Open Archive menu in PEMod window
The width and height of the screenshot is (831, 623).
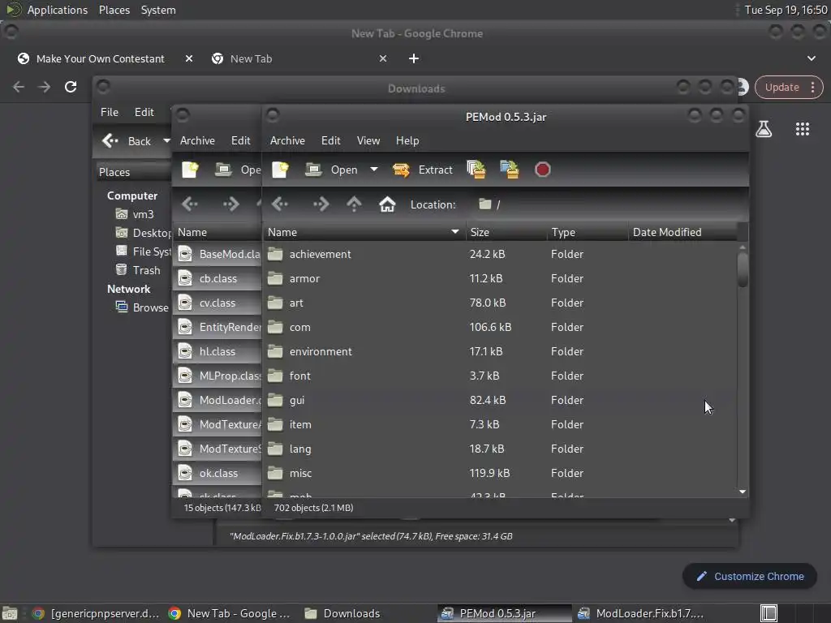click(x=287, y=140)
